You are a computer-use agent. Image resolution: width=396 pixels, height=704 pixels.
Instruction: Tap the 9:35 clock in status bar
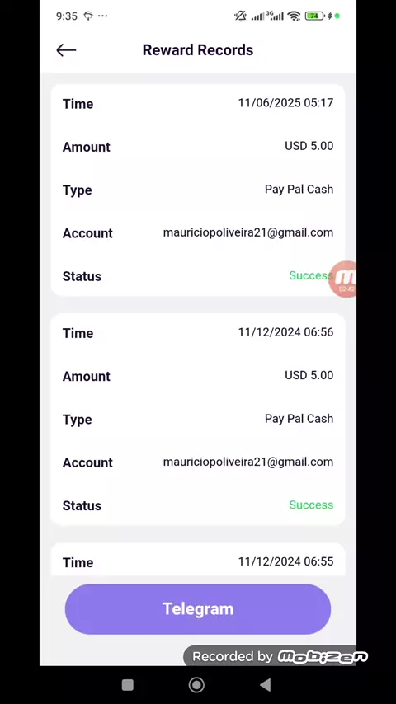point(67,16)
